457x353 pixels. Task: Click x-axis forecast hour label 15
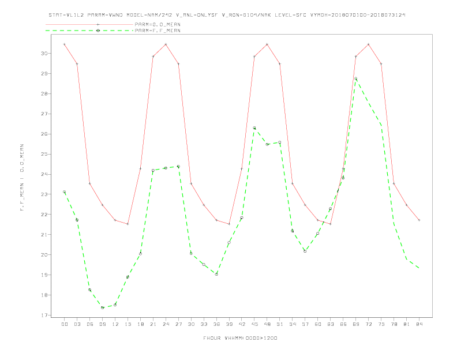(128, 324)
